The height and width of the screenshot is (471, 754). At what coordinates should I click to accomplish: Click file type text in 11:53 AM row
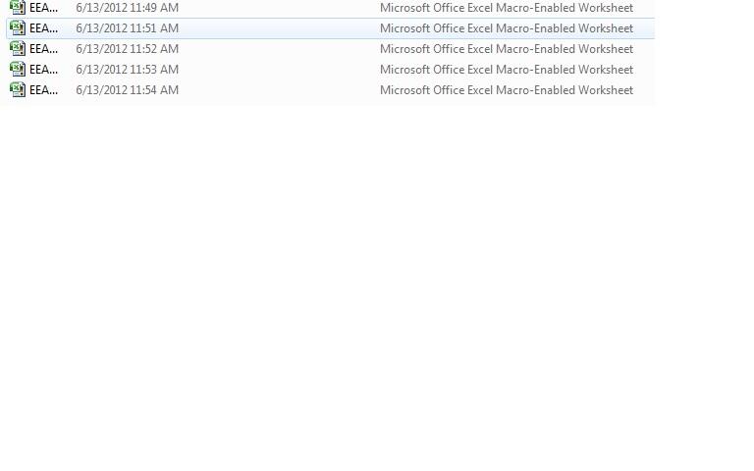click(x=507, y=70)
